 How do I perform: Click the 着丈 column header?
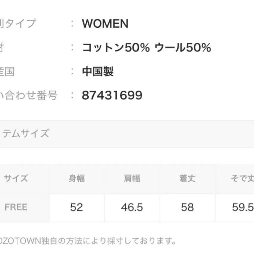tap(187, 178)
